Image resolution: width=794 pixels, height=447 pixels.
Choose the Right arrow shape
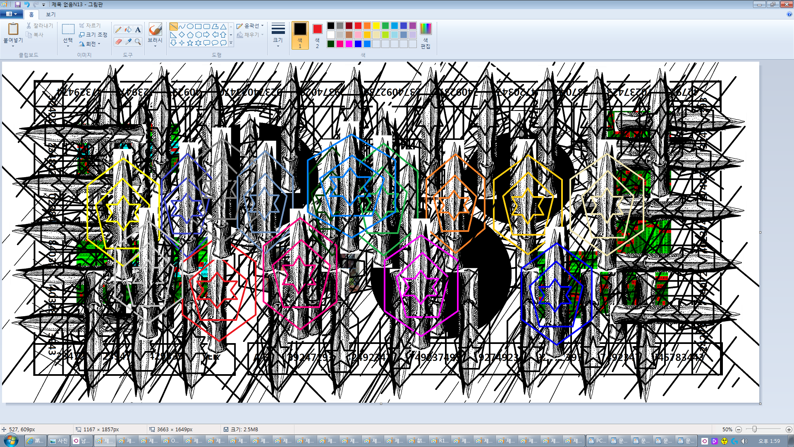(207, 35)
